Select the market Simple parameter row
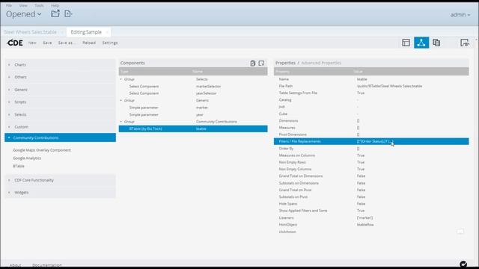 point(193,108)
